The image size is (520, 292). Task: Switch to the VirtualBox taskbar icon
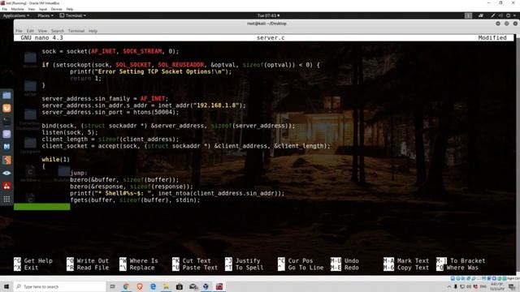206,286
